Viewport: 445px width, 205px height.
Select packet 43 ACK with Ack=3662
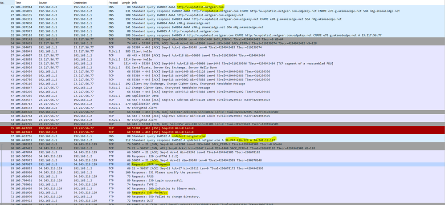pos(223,80)
